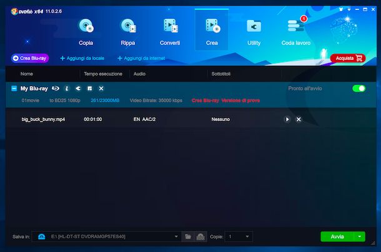Viewport: 381px width, 252px height.
Task: Open the Copia module
Action: (86, 32)
